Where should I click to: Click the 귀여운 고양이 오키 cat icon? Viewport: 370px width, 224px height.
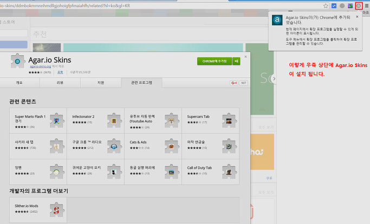point(114,172)
